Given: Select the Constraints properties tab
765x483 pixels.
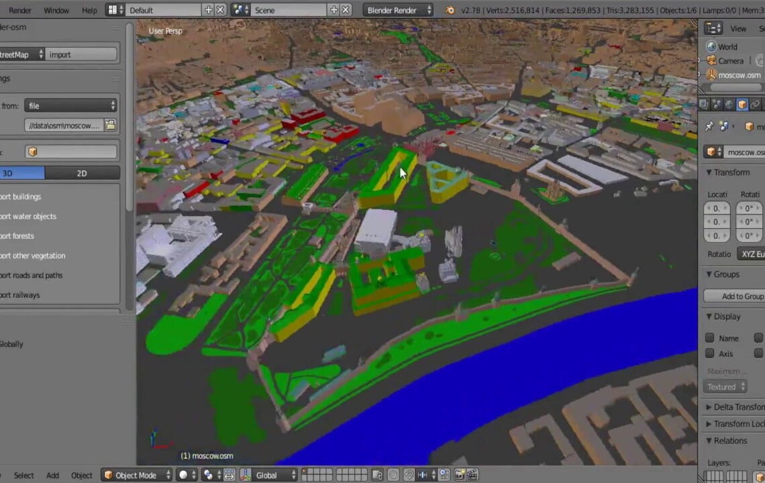Looking at the screenshot, I should pyautogui.click(x=754, y=106).
